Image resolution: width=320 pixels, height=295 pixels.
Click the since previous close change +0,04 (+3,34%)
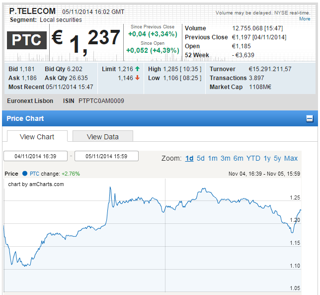point(153,34)
